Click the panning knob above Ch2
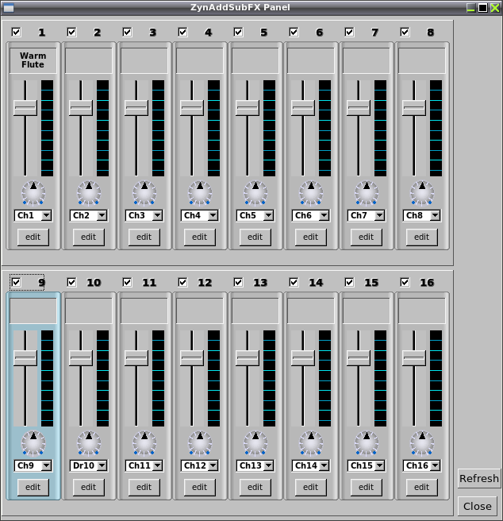The width and height of the screenshot is (503, 521). (89, 193)
